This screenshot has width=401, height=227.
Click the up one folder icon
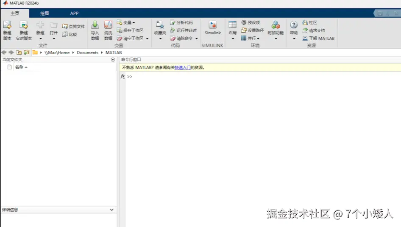pyautogui.click(x=19, y=53)
